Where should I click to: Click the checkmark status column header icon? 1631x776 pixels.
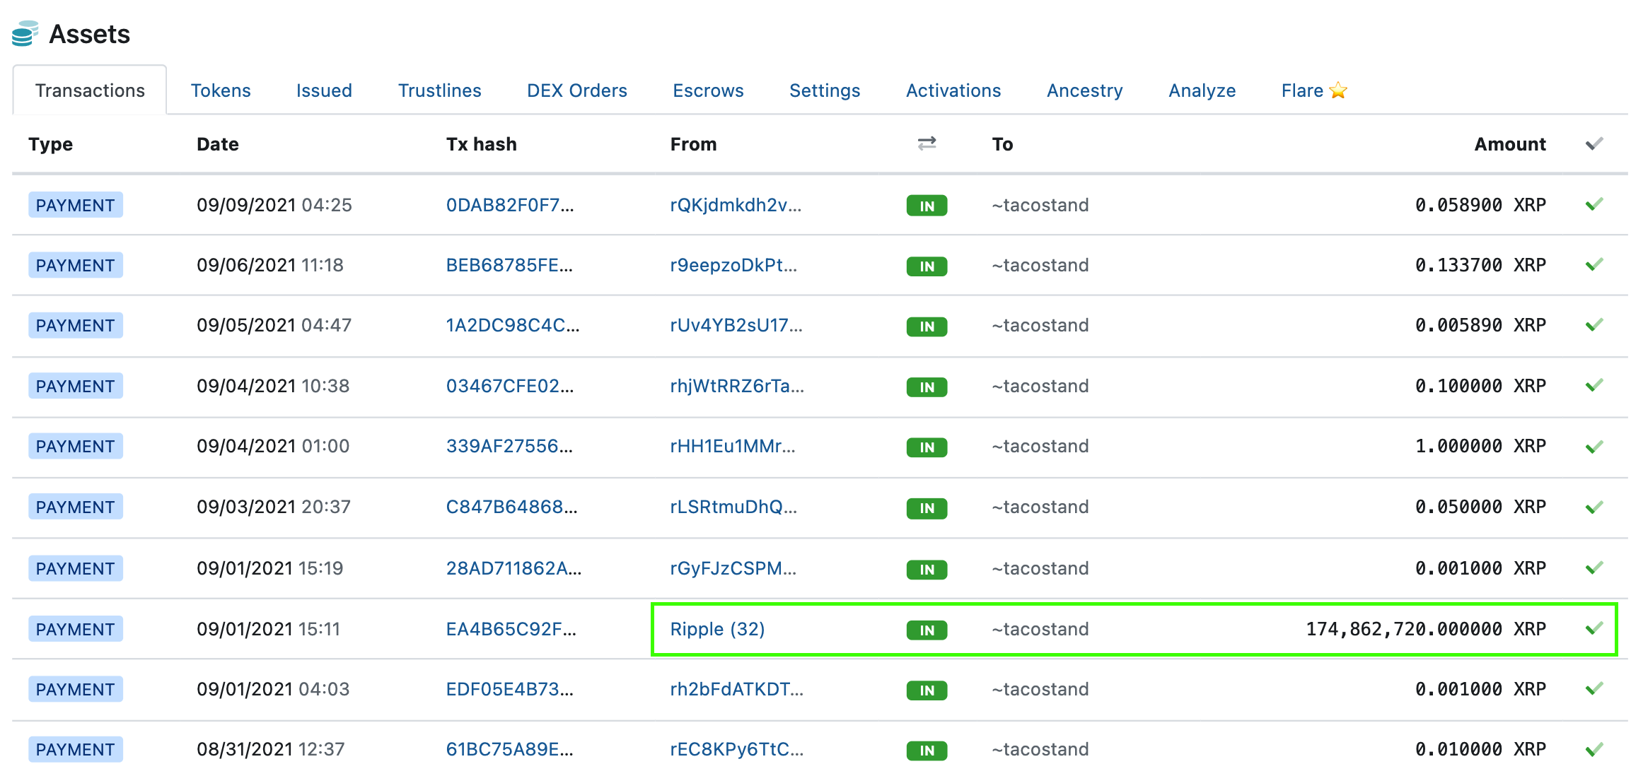click(x=1594, y=144)
